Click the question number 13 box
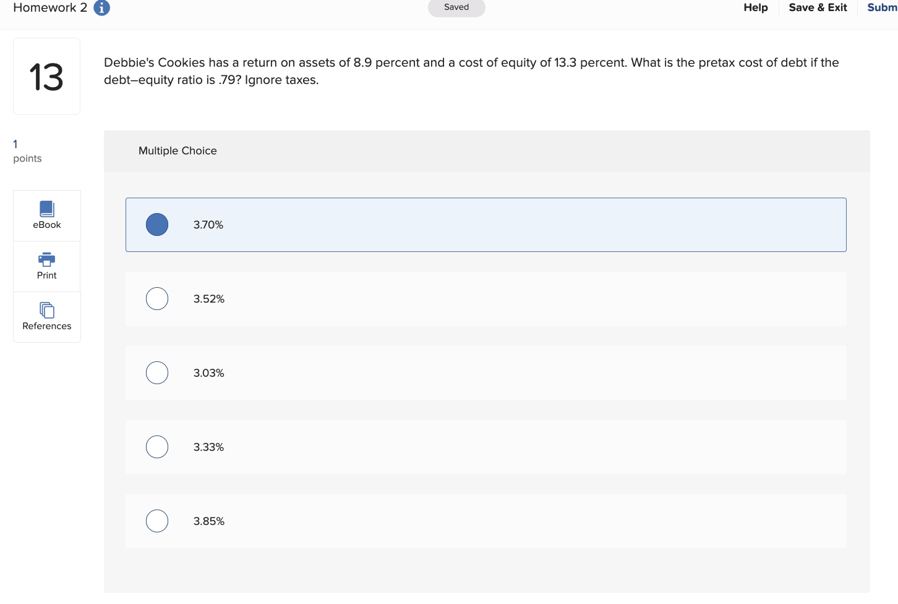Viewport: 898px width, 604px height. [47, 77]
